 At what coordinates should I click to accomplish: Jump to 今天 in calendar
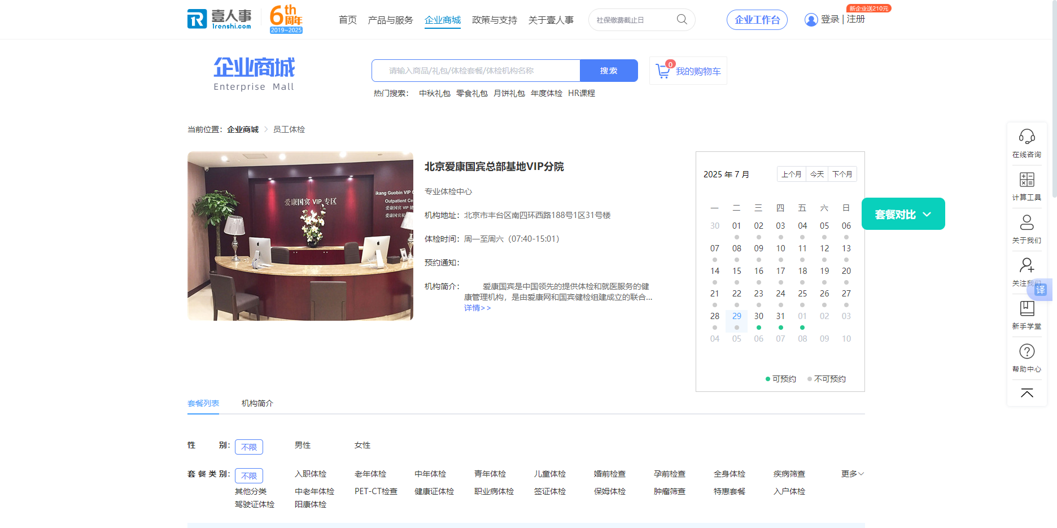click(817, 174)
